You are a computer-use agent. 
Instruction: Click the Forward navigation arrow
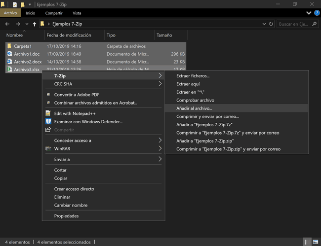point(18,24)
